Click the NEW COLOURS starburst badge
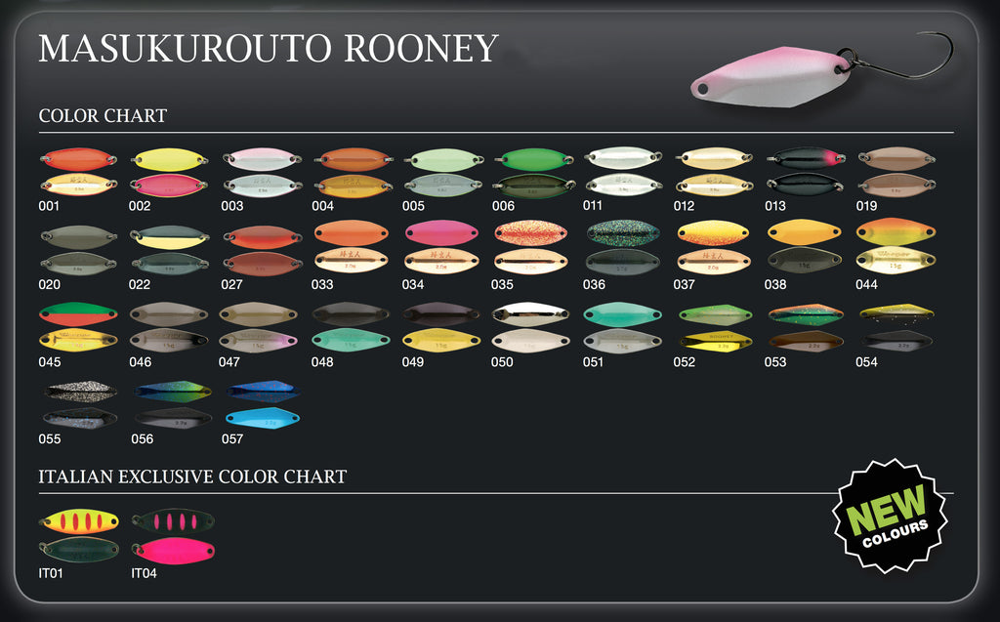1000x622 pixels. pyautogui.click(x=889, y=515)
